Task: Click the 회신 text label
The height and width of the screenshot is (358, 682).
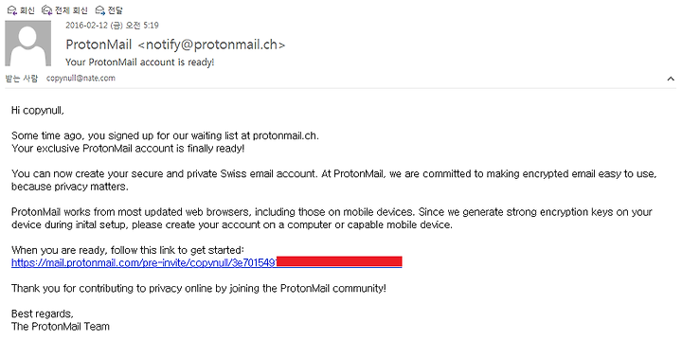Action: click(x=27, y=10)
